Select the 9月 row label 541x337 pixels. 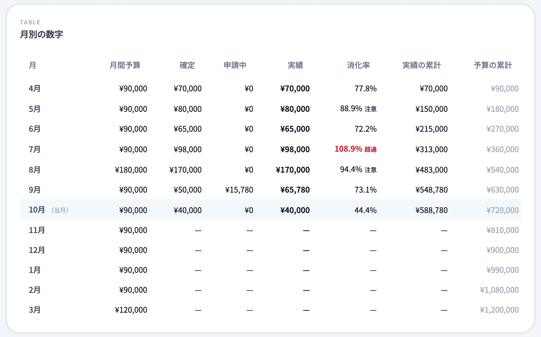[x=35, y=190]
